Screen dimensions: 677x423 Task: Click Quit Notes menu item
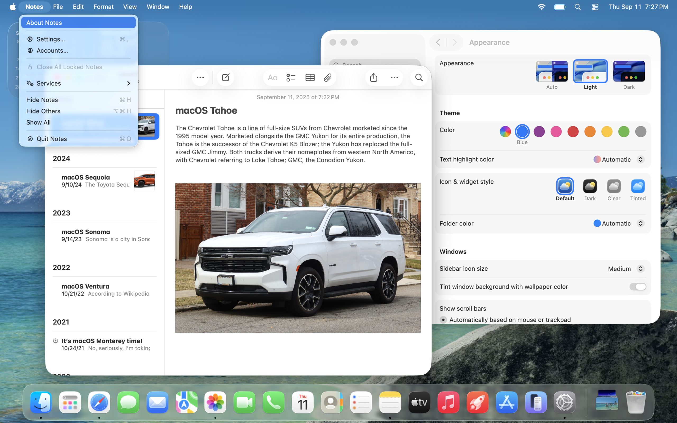(52, 139)
